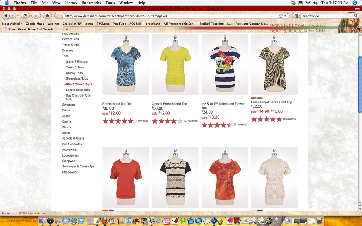
Task: Open Dropbox box icon in the Dock
Action: pyautogui.click(x=81, y=221)
